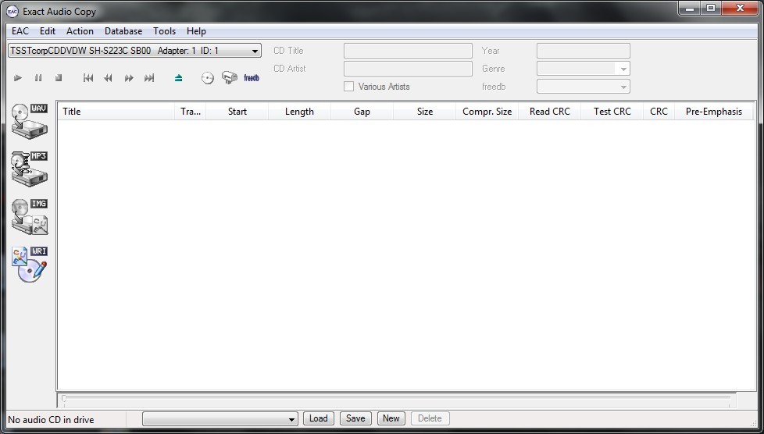Enable the Various Artists checkbox

click(349, 87)
